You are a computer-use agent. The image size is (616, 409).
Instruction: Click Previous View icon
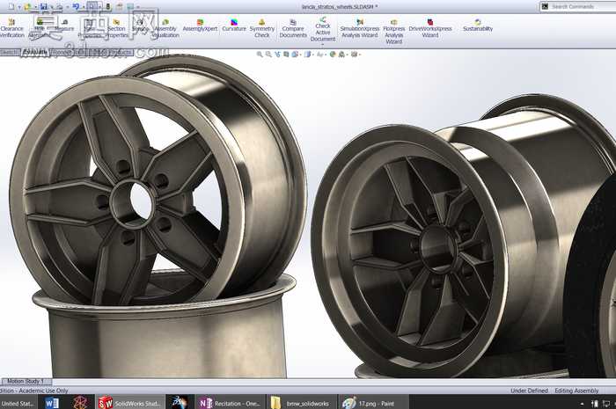[x=277, y=55]
